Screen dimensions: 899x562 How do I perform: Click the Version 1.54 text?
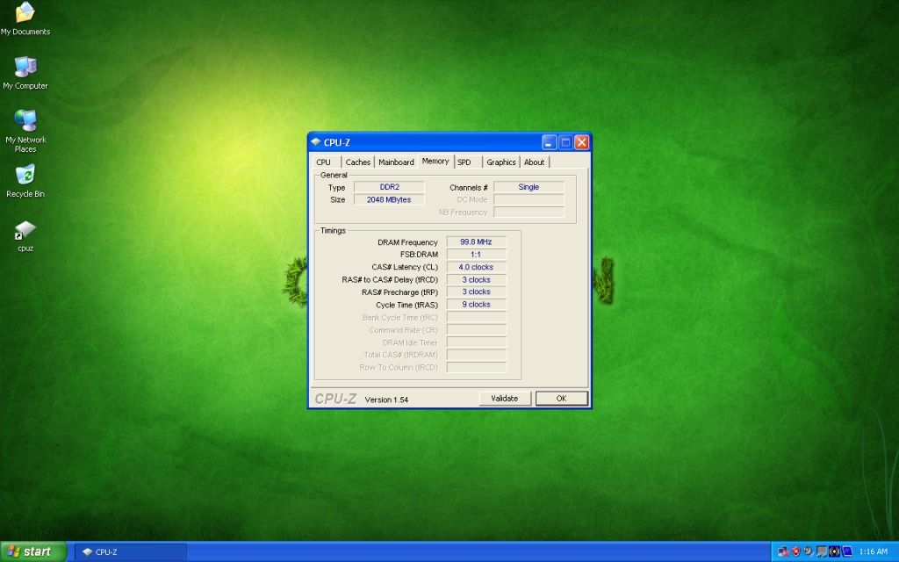coord(386,400)
